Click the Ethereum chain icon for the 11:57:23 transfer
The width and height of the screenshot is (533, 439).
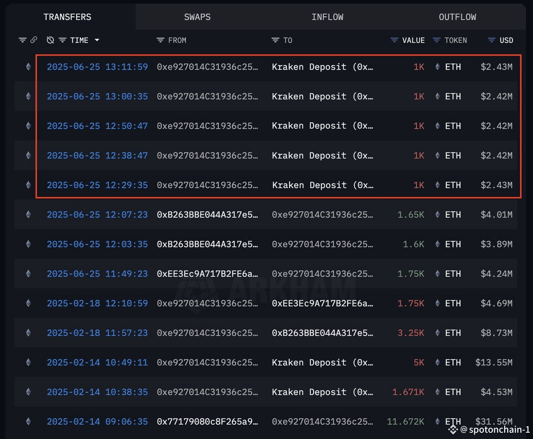point(28,333)
